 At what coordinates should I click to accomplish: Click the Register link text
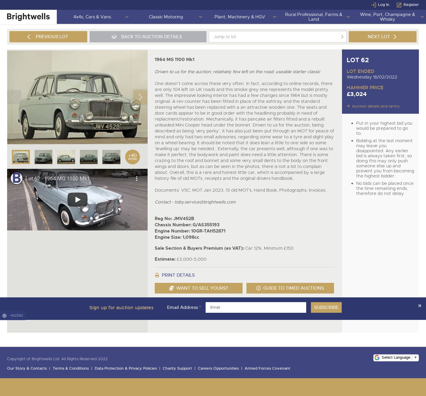411,5
